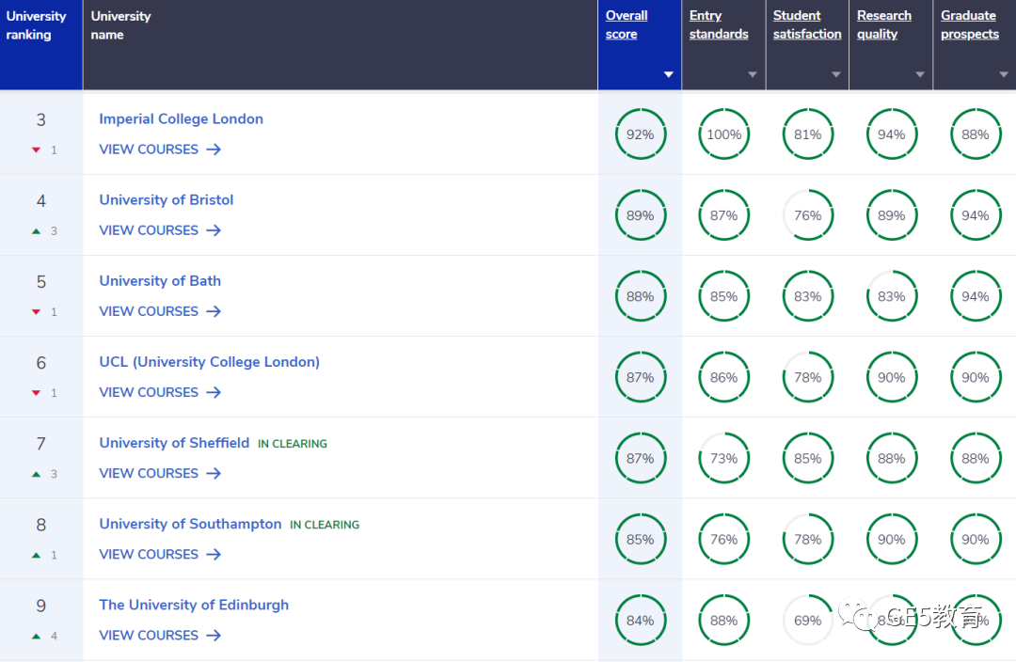
Task: Click Imperial's 100% entry standards circle
Action: 723,134
